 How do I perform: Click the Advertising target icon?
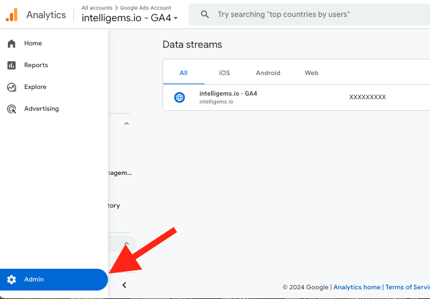pos(12,109)
